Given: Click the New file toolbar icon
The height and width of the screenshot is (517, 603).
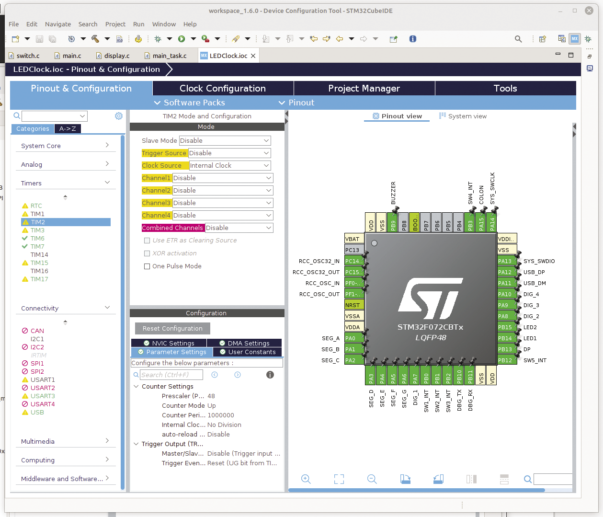Looking at the screenshot, I should pyautogui.click(x=15, y=39).
